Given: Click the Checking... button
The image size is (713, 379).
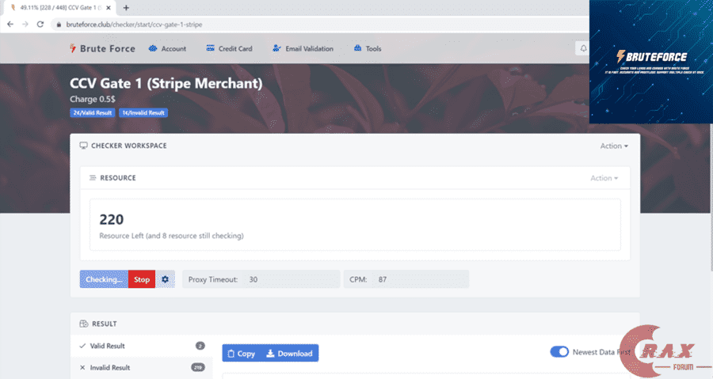Looking at the screenshot, I should click(x=104, y=279).
